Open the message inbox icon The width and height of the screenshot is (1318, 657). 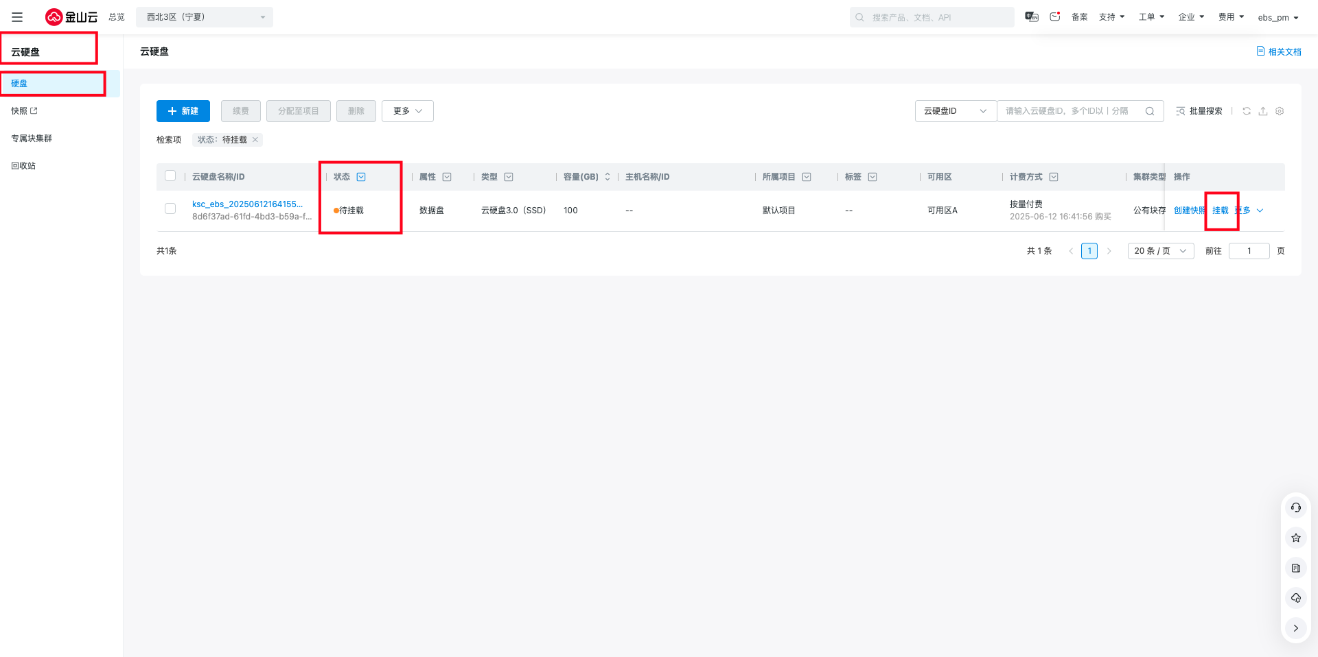coord(1055,16)
